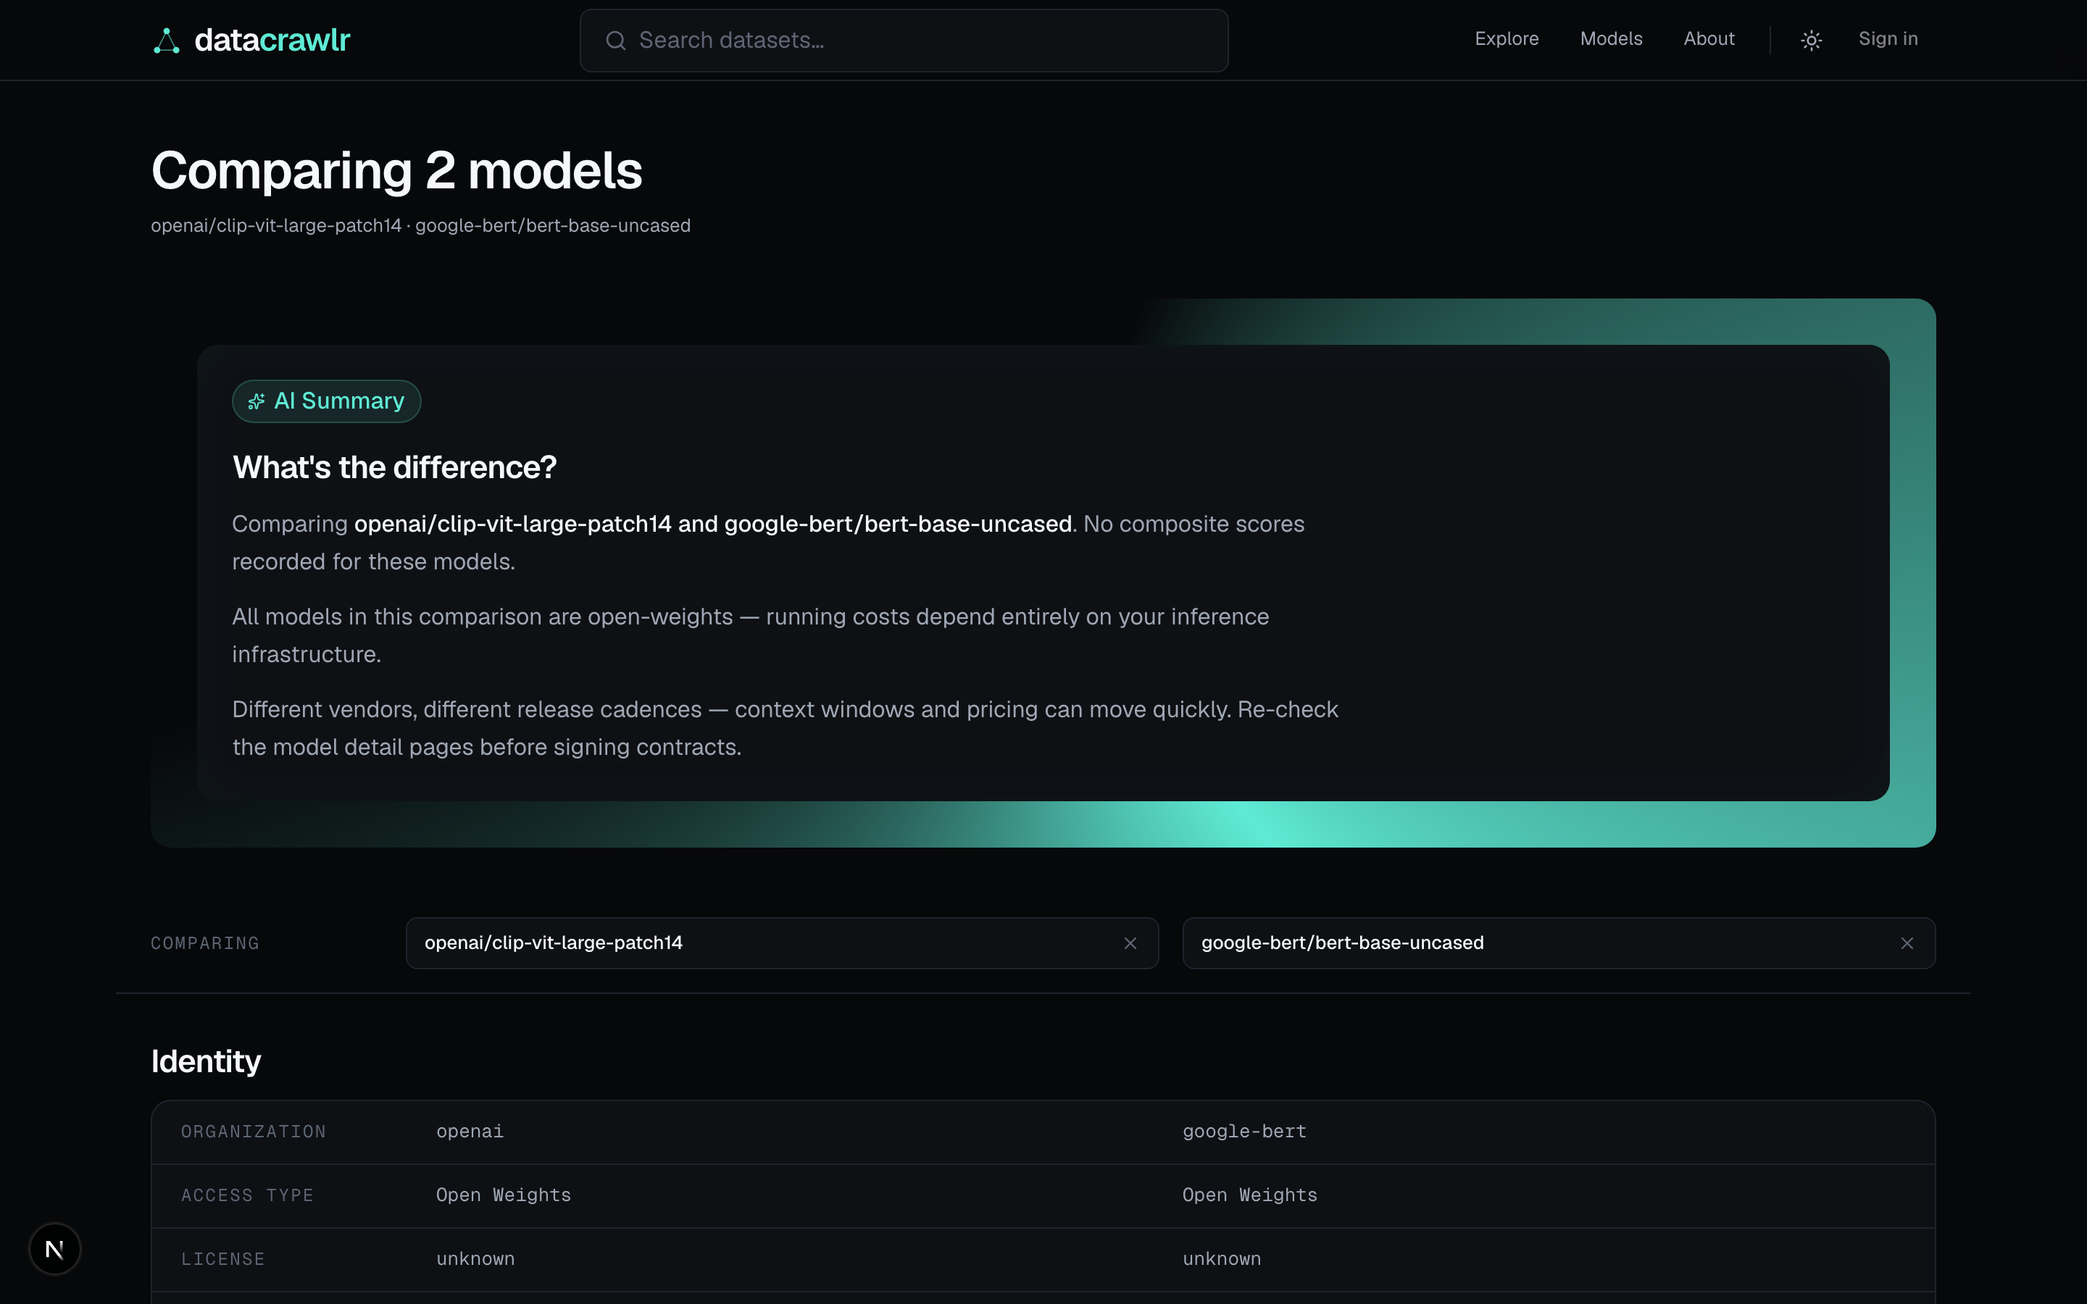2087x1304 pixels.
Task: Open the Explore page
Action: [x=1507, y=39]
